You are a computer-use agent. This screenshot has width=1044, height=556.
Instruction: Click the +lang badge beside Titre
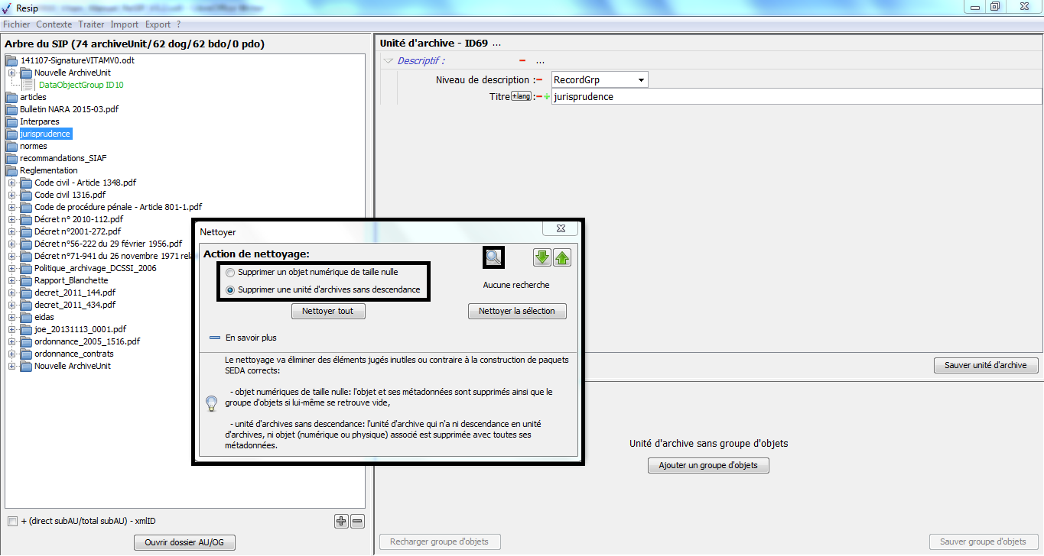coord(521,96)
